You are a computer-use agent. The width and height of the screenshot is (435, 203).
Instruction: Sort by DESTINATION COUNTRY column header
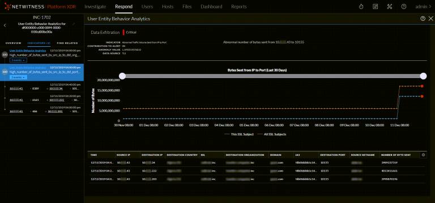coord(182,155)
